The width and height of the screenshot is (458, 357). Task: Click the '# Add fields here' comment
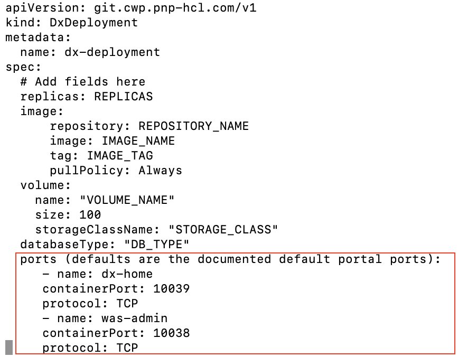82,82
